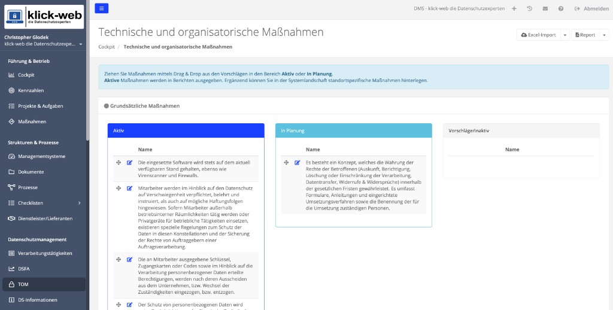Viewport: 613px width, 310px height.
Task: Grab move handle of 'eingesetzte Software' measure
Action: [119, 163]
